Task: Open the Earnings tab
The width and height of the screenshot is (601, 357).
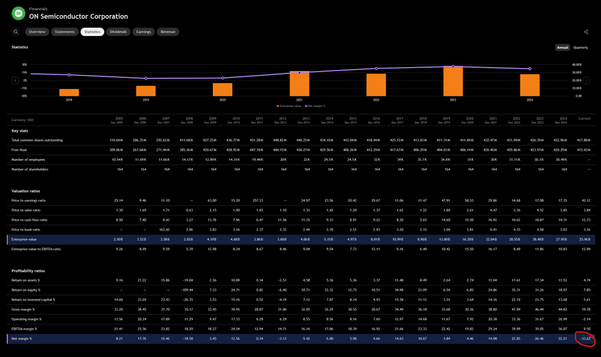Action: tap(144, 31)
